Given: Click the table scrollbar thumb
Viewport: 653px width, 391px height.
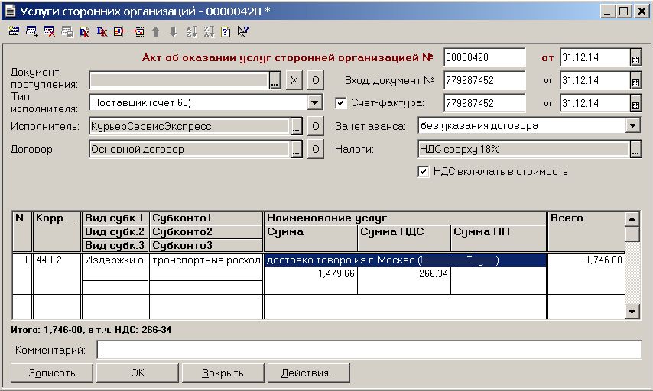Looking at the screenshot, I should coord(632,234).
